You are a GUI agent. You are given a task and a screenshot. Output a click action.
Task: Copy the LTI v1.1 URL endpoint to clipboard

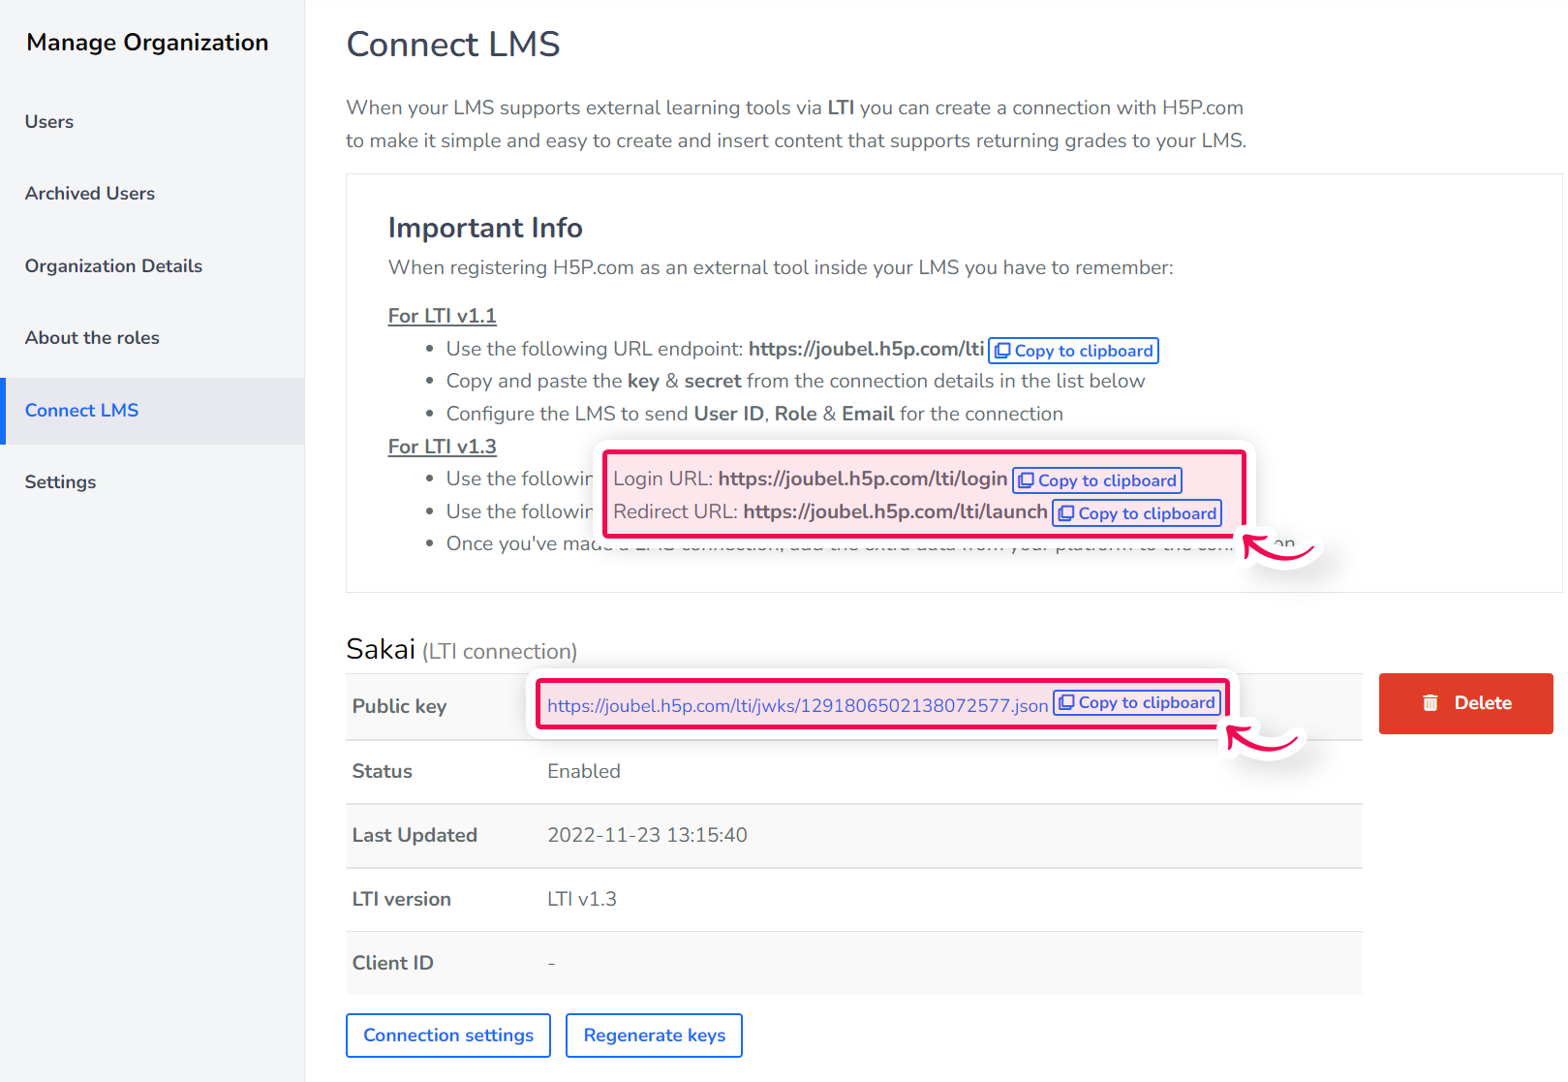click(1072, 350)
